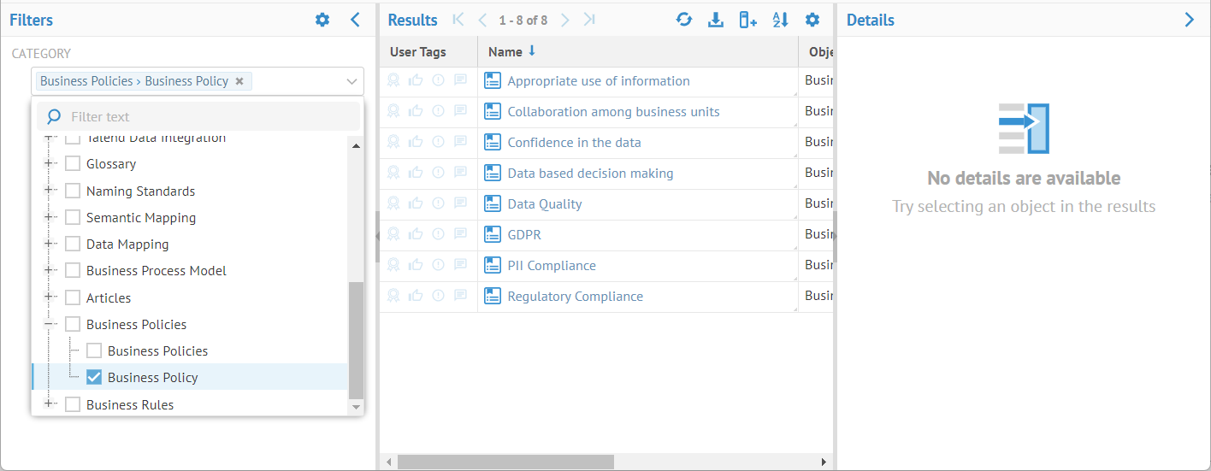The height and width of the screenshot is (471, 1211).
Task: Refresh the results list
Action: point(684,20)
